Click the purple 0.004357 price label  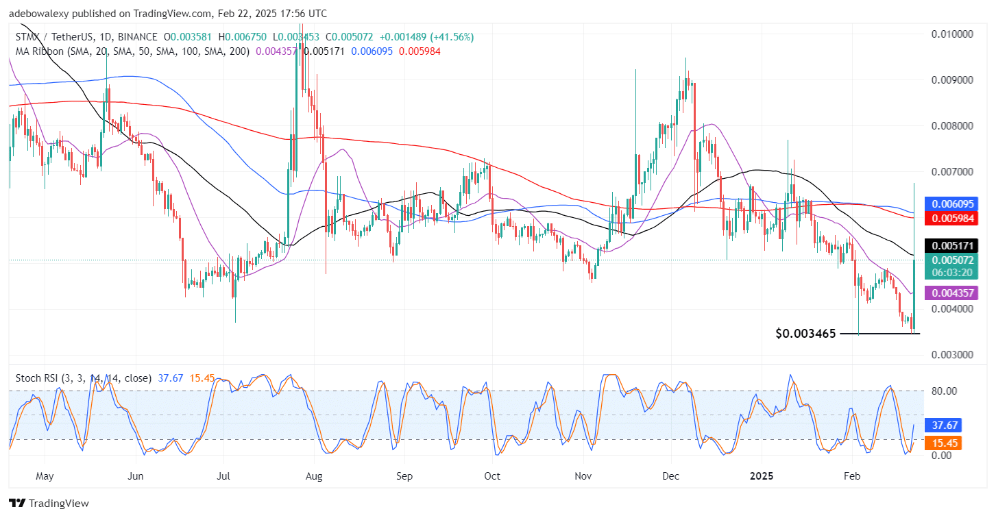coord(953,293)
